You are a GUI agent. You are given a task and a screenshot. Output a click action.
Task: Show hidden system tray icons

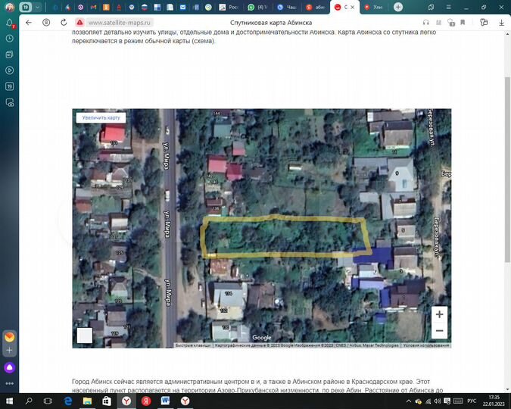pyautogui.click(x=408, y=401)
